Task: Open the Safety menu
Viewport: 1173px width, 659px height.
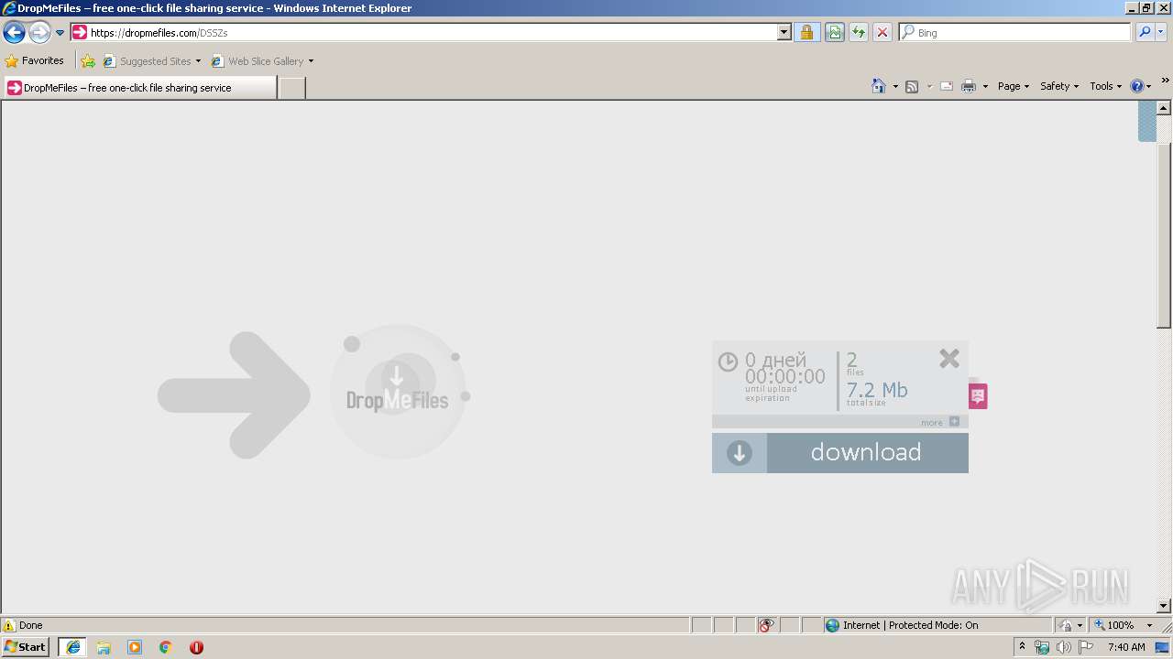Action: (1059, 86)
